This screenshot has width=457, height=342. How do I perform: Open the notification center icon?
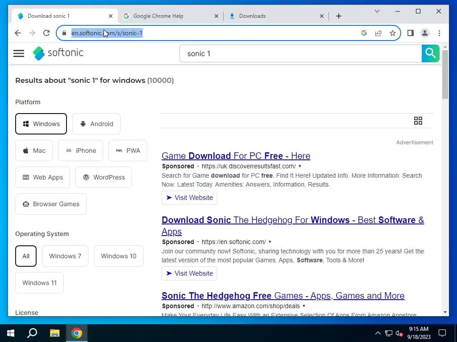pyautogui.click(x=442, y=333)
